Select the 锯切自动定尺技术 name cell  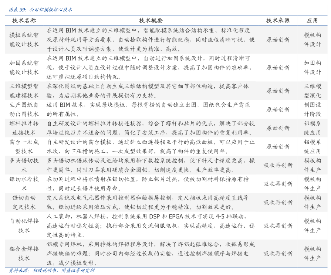pos(24,202)
